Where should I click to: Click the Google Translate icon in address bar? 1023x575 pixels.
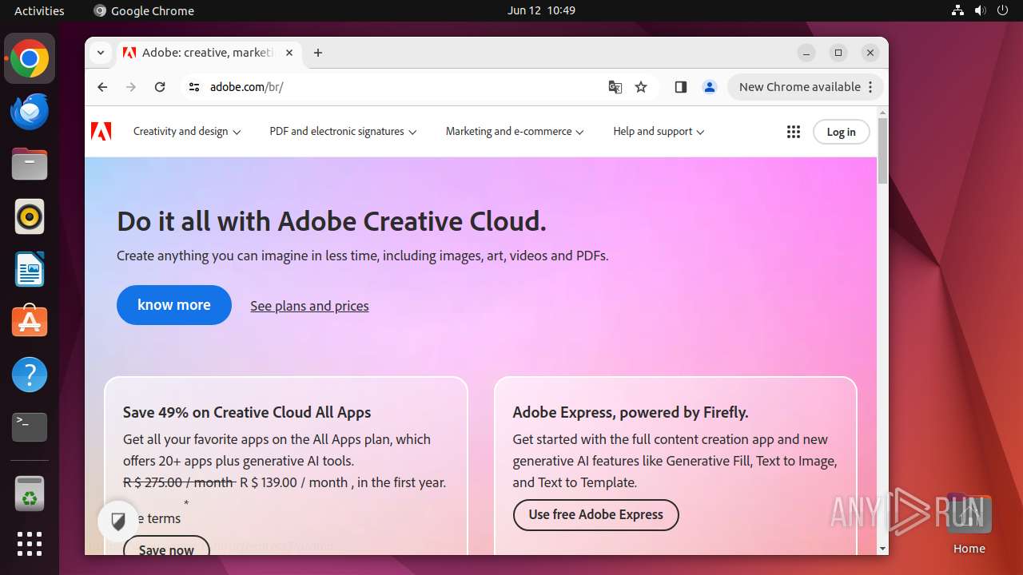pyautogui.click(x=615, y=87)
